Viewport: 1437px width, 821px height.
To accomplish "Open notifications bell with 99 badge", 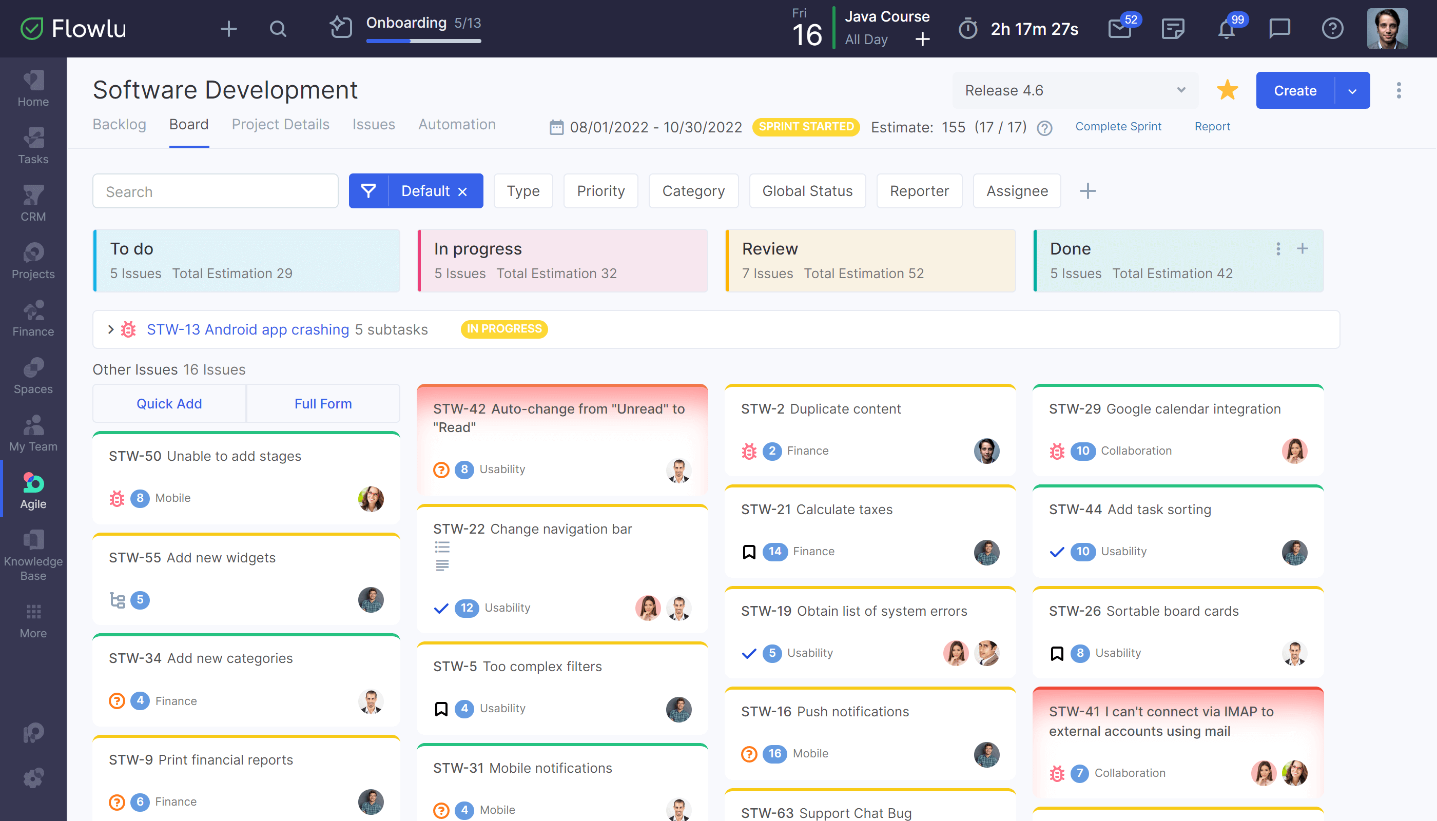I will 1226,29.
